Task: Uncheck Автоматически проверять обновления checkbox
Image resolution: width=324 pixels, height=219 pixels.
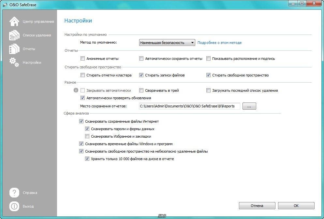Action: 83,98
